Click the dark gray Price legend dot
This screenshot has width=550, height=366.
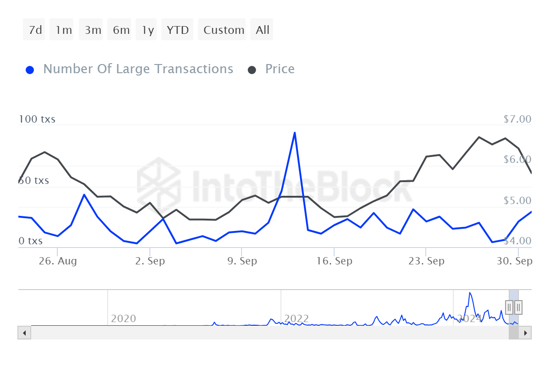click(x=252, y=70)
